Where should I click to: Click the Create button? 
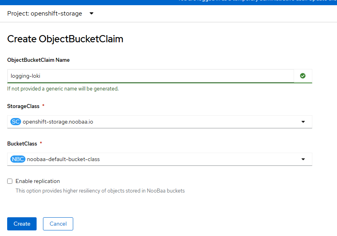pos(21,224)
